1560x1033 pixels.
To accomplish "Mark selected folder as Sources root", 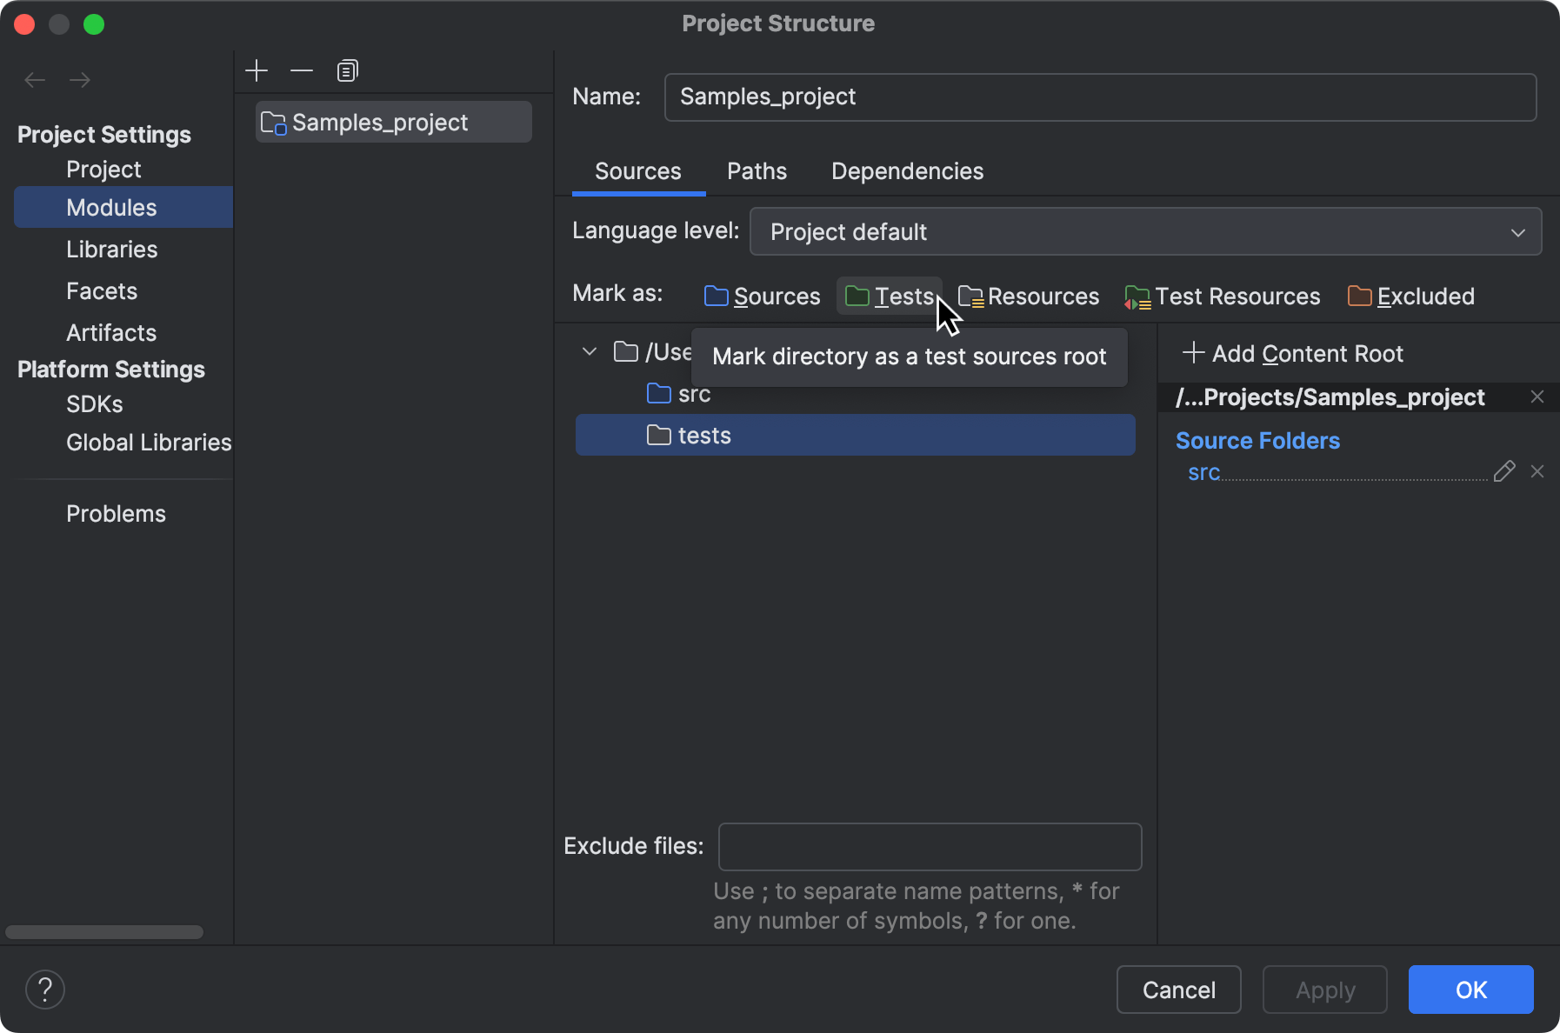I will pos(762,297).
